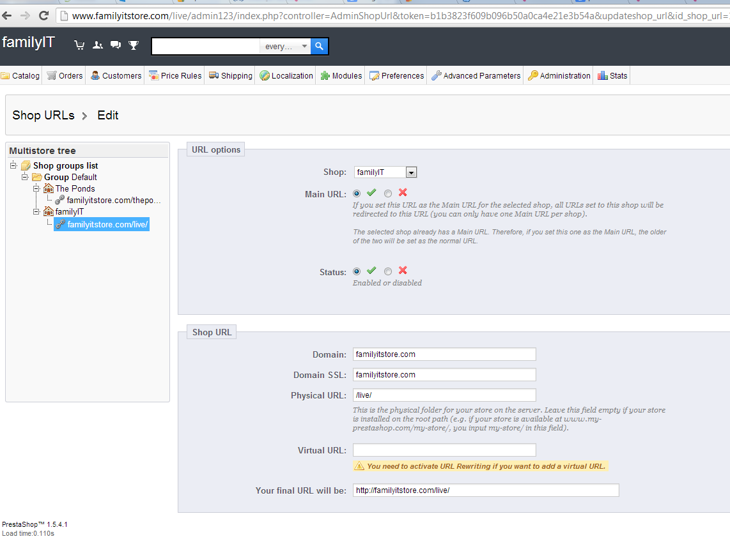Open the Modules menu
Image resolution: width=730 pixels, height=539 pixels.
click(341, 76)
